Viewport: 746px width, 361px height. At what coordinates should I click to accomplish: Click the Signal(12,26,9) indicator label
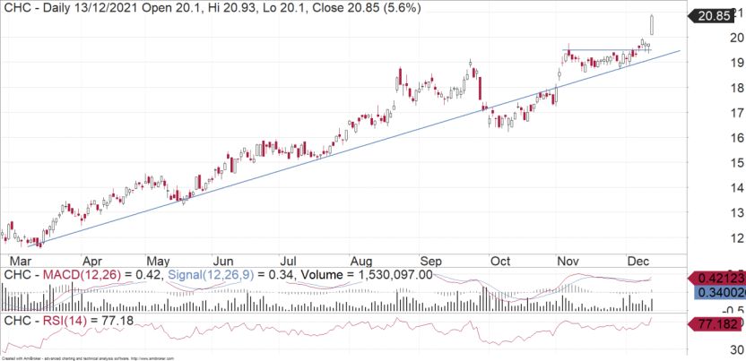[x=213, y=275]
